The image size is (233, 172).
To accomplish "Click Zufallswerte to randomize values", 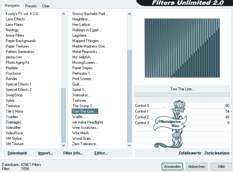I will (x=190, y=153).
